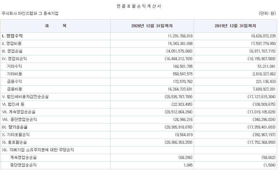Select value 10,626,072,235
This screenshot has height=176, width=279.
click(263, 36)
